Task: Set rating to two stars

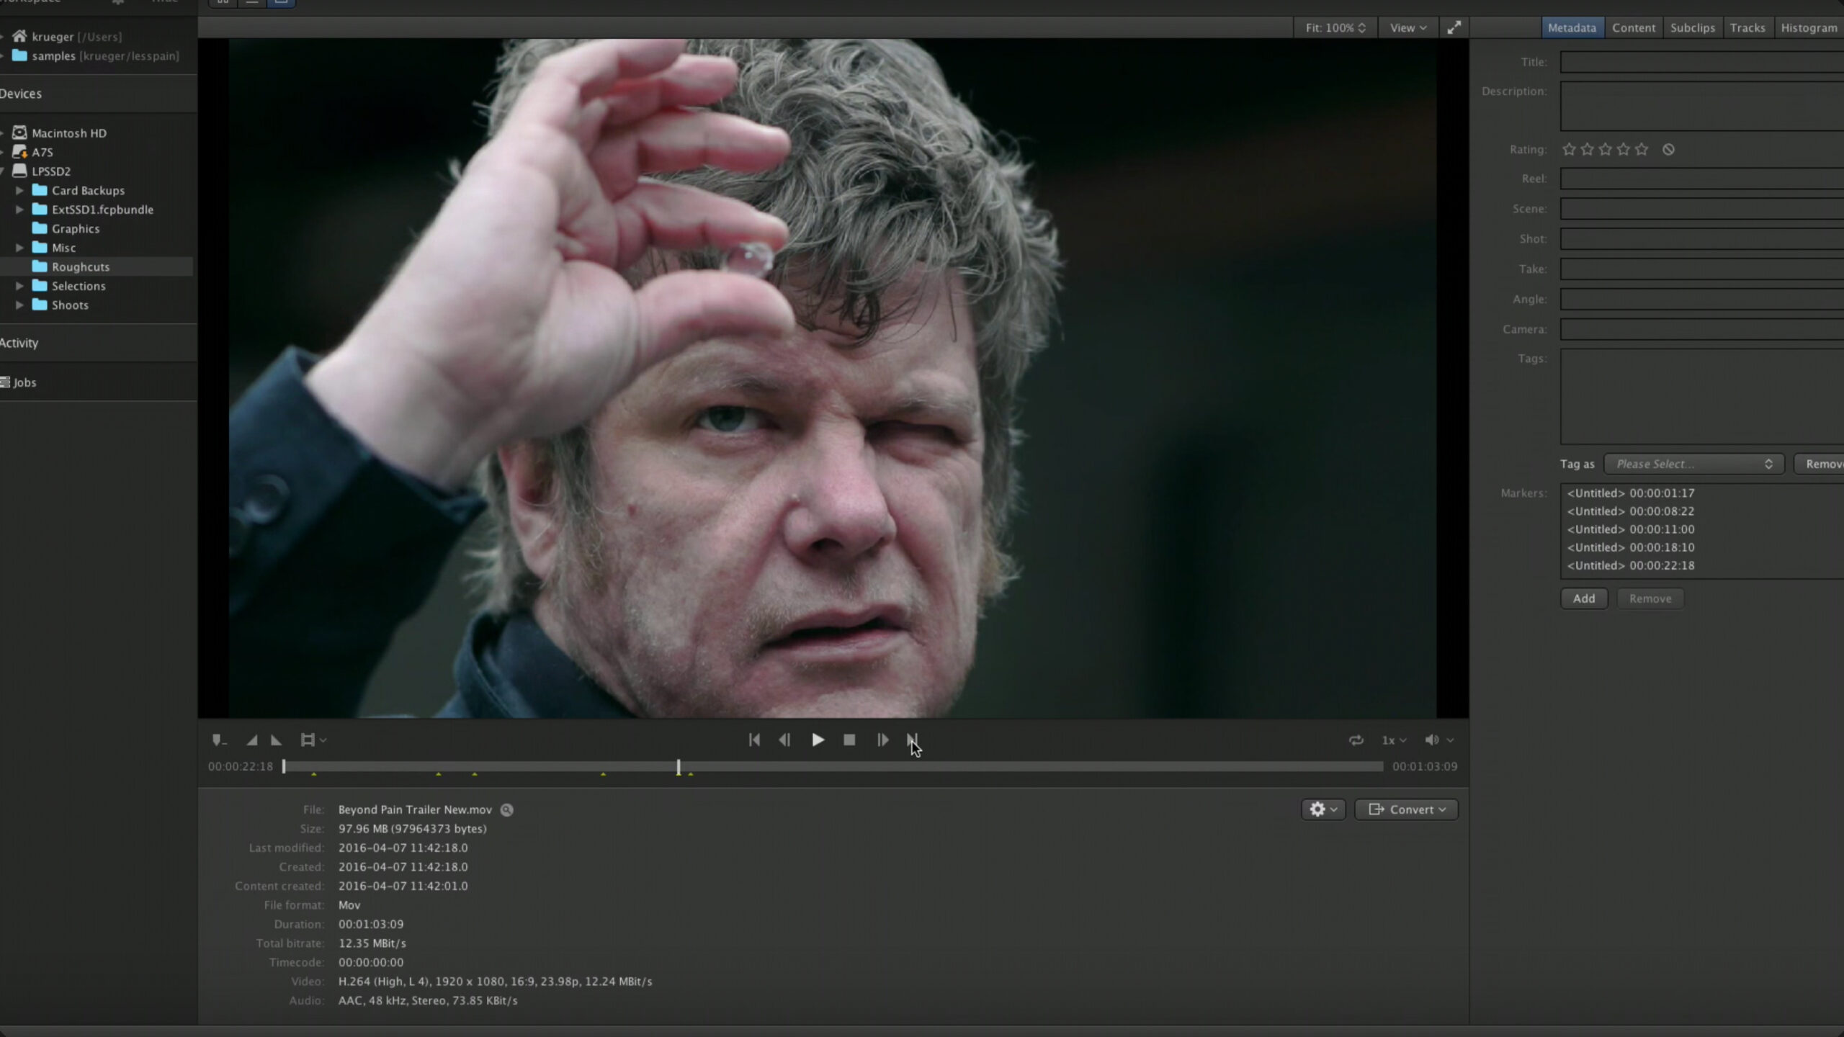Action: (1587, 149)
